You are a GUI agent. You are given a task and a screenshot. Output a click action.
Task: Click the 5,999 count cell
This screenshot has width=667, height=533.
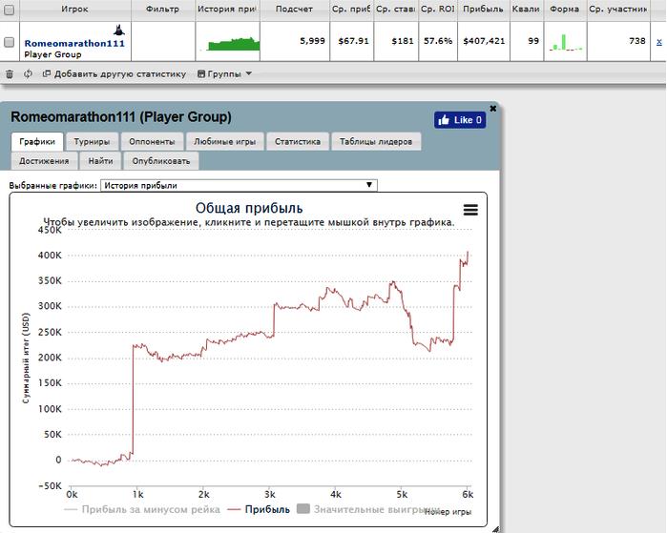click(313, 41)
